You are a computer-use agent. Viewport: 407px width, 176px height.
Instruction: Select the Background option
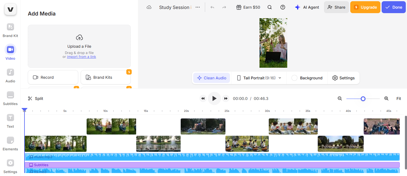(307, 78)
